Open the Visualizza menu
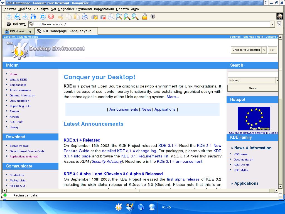The width and height of the screenshot is (285, 214). (x=41, y=9)
